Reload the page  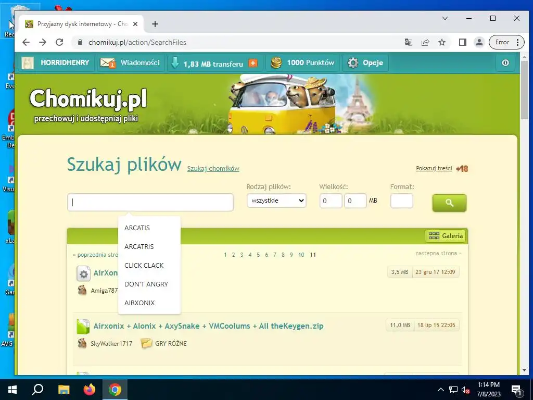[59, 42]
